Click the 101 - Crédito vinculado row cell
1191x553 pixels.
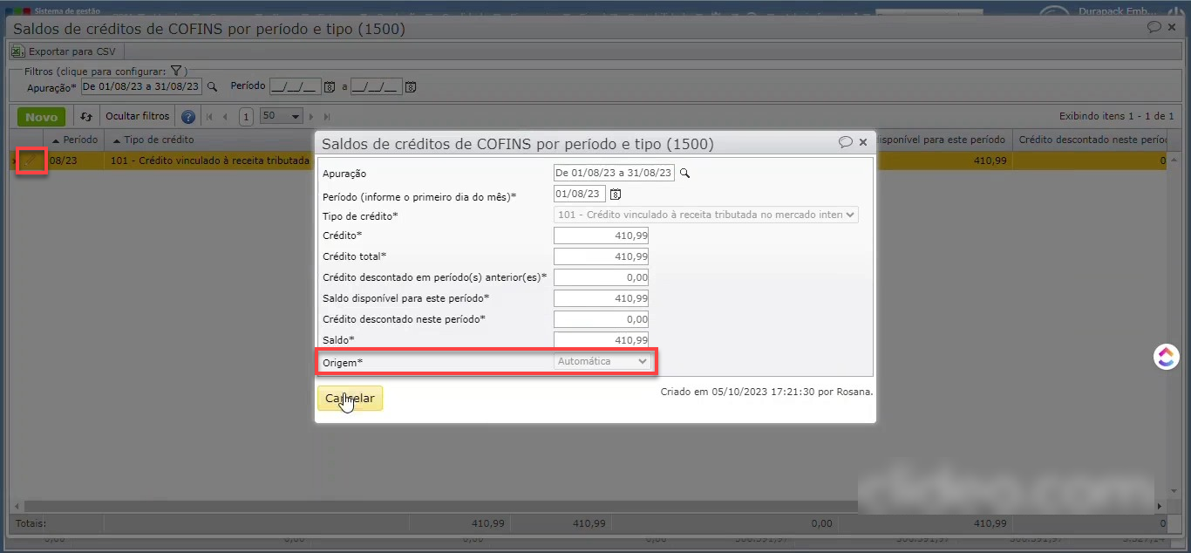[x=209, y=160]
